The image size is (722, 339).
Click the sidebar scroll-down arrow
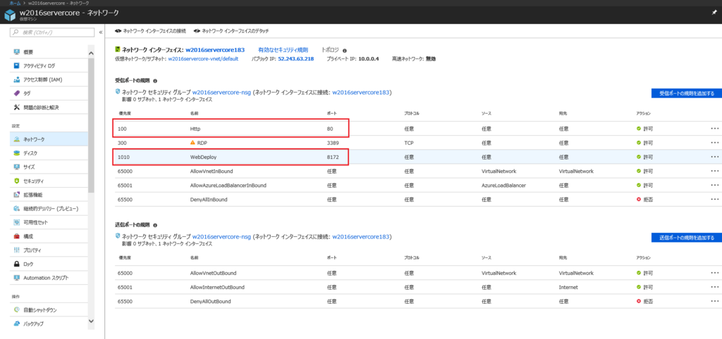pyautogui.click(x=91, y=321)
